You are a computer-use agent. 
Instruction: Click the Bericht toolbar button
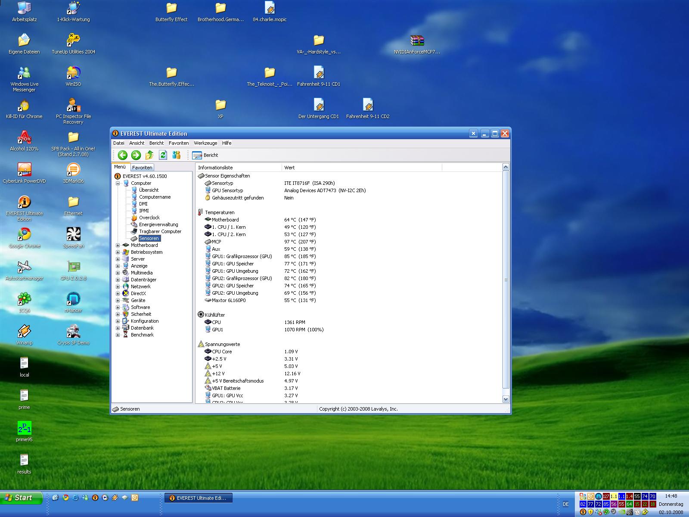pos(205,155)
